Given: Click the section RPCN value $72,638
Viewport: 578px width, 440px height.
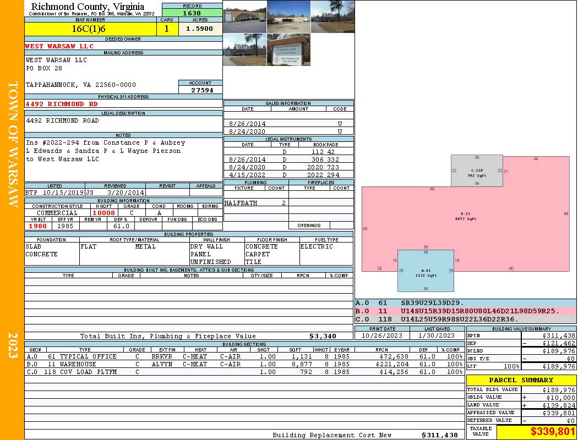Looking at the screenshot, I should coord(394,356).
